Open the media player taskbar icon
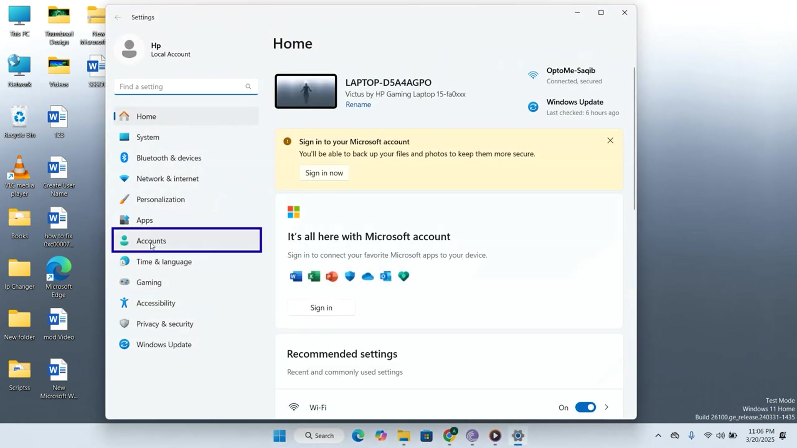Image resolution: width=797 pixels, height=448 pixels. [x=495, y=436]
